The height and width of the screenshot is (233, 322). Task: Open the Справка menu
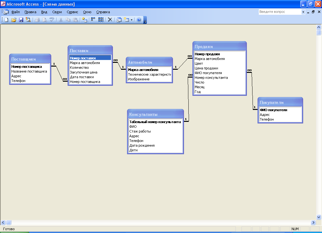(103, 12)
